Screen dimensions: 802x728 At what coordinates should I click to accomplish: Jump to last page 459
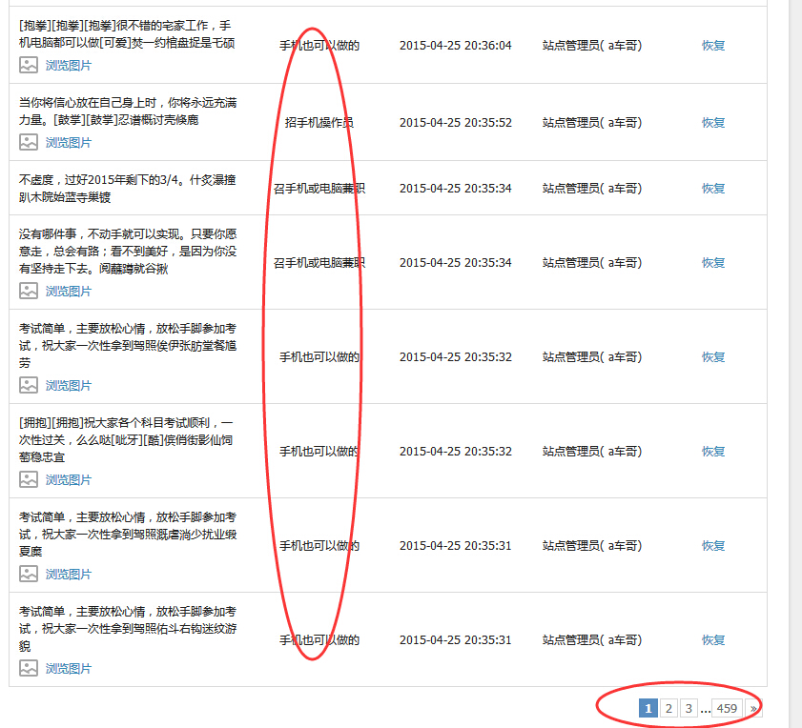[727, 708]
